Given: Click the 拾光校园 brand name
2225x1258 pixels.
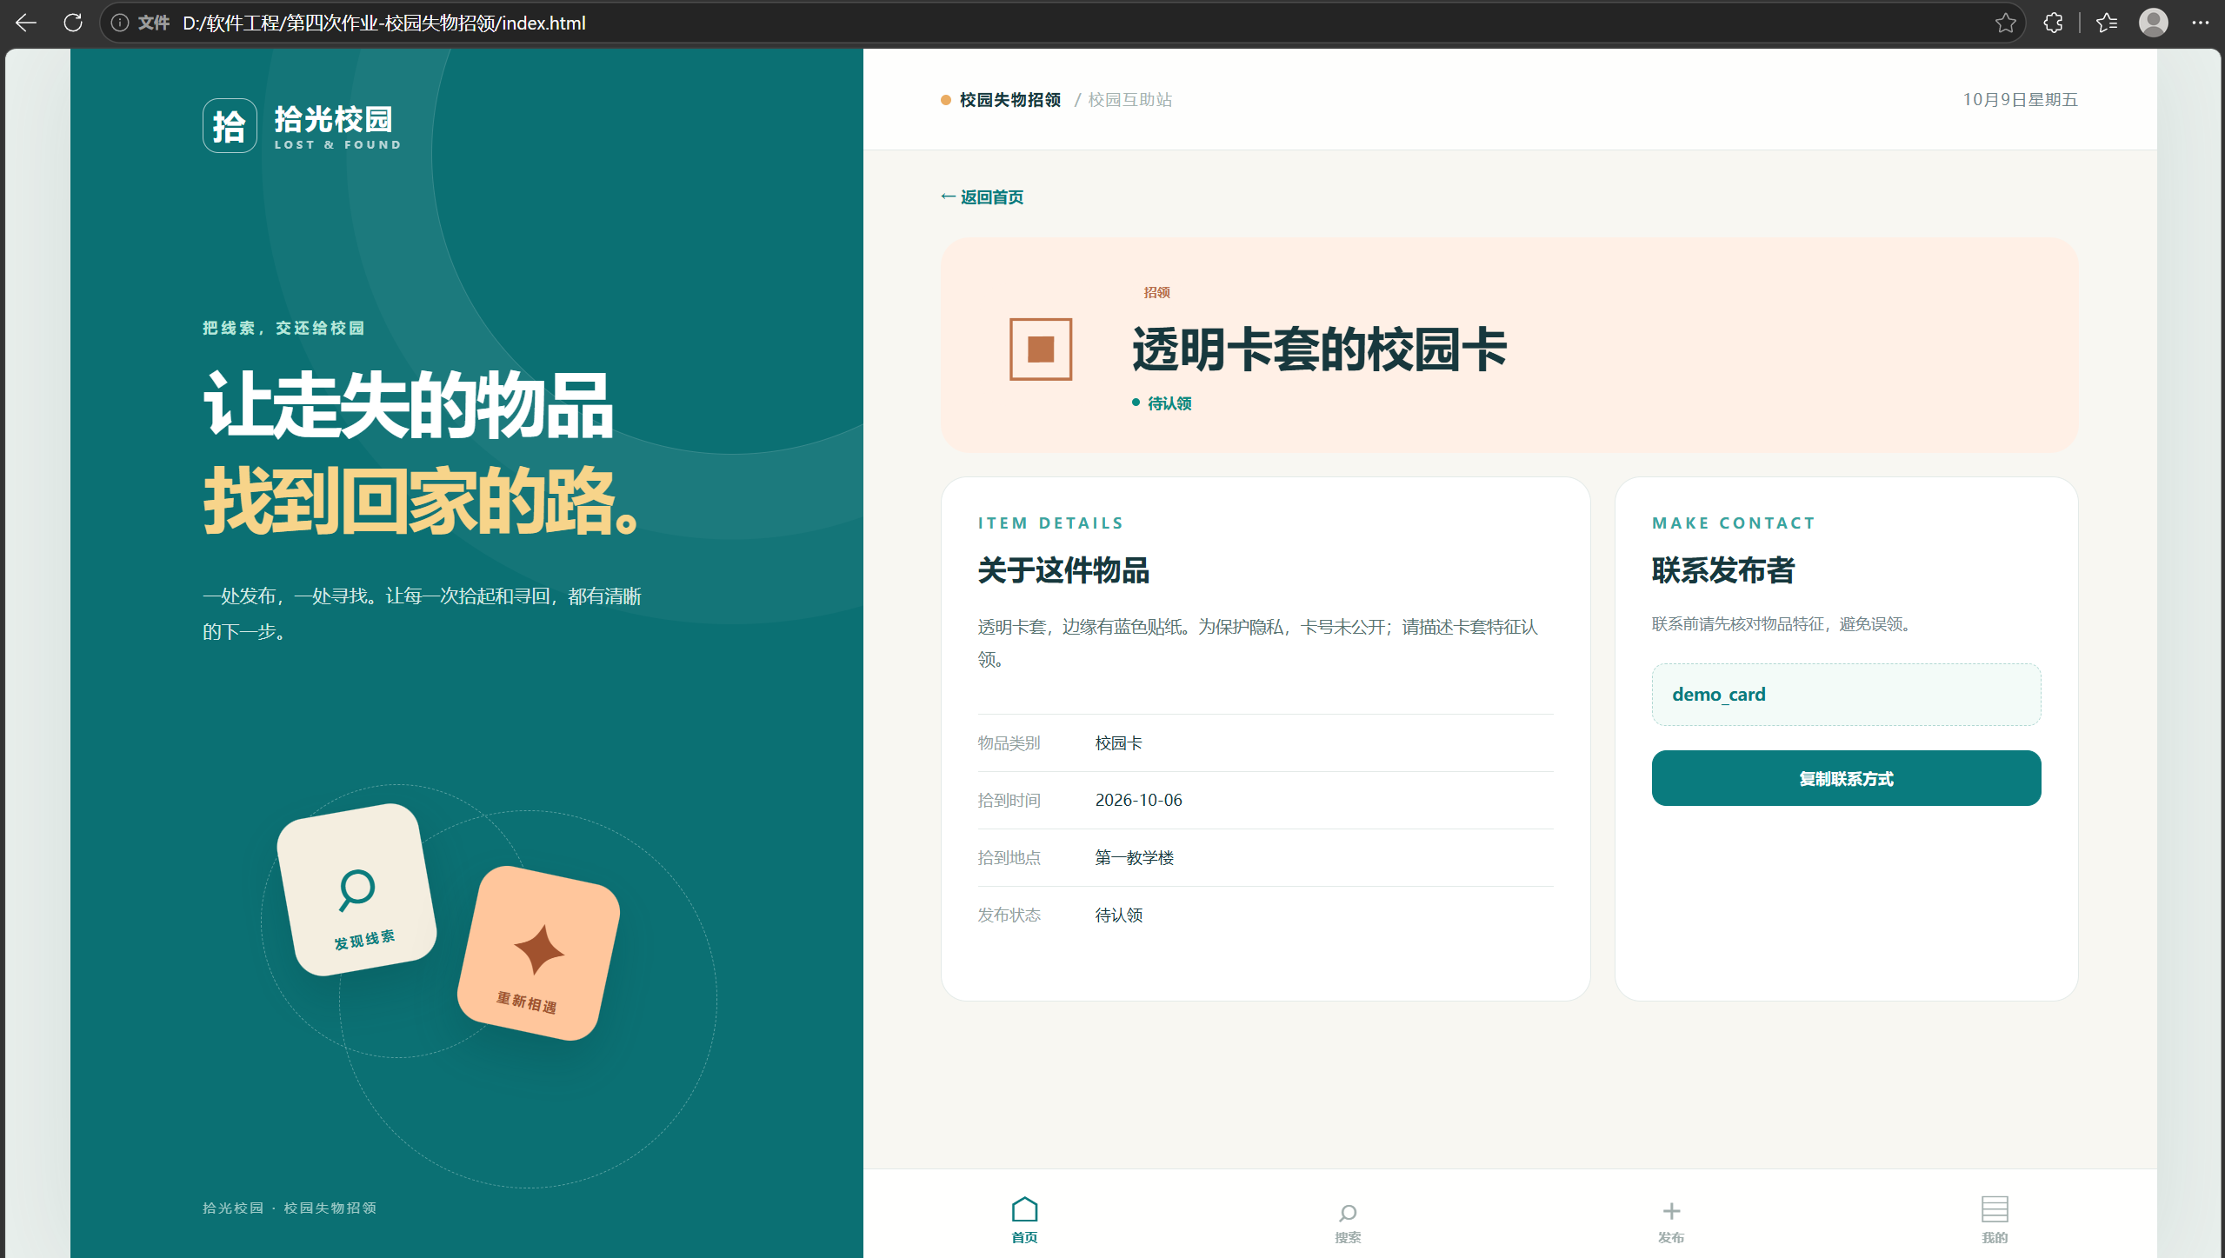Looking at the screenshot, I should click(334, 119).
